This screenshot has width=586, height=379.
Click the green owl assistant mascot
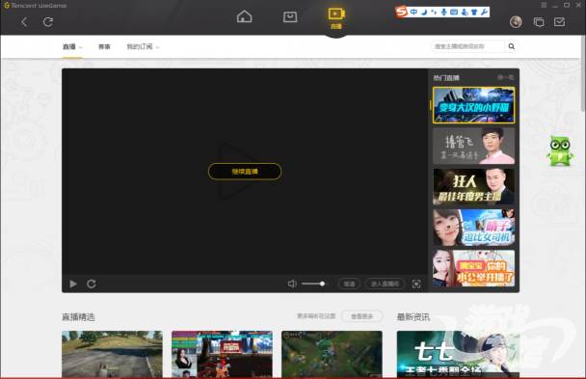pyautogui.click(x=559, y=151)
